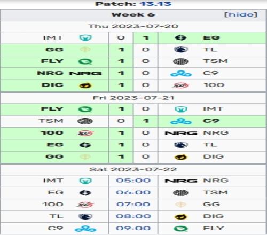Select the FLY logo in the Thursday FLY vs TSM row
The height and width of the screenshot is (235, 267).
[x=85, y=61]
